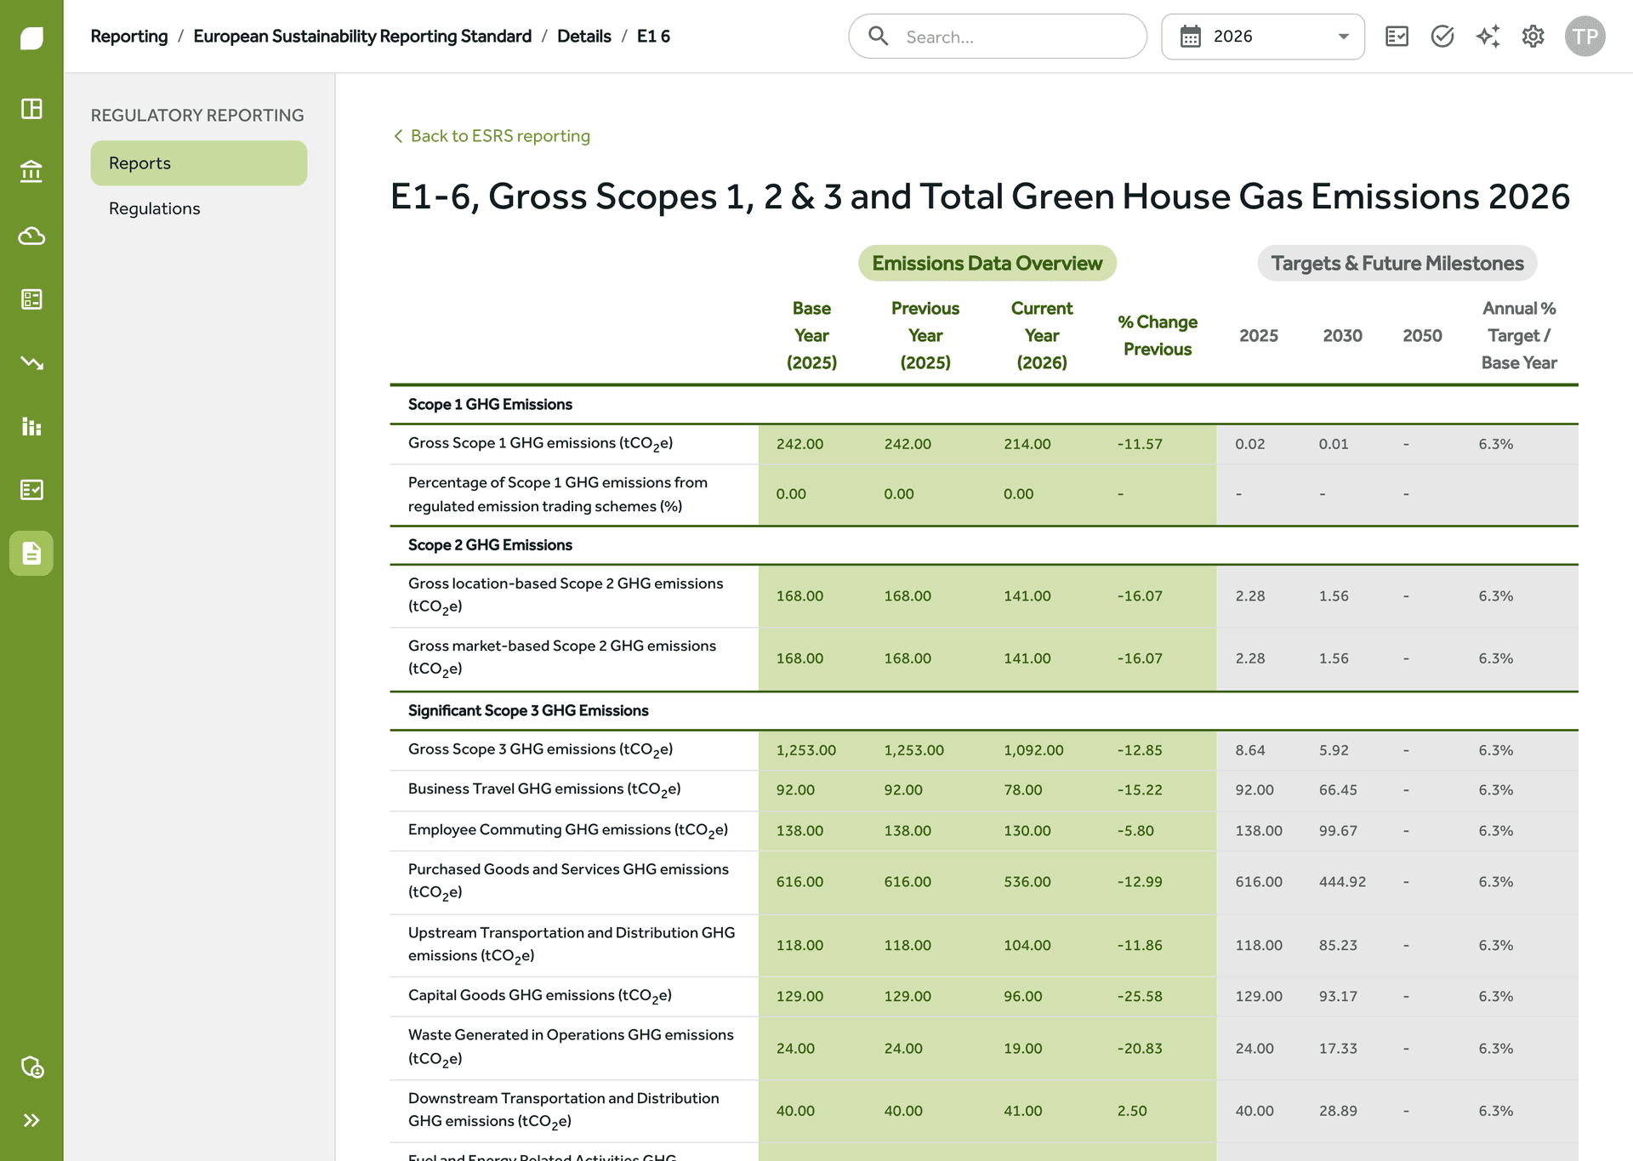Open the bar chart sidebar icon
The height and width of the screenshot is (1161, 1633).
tap(31, 426)
